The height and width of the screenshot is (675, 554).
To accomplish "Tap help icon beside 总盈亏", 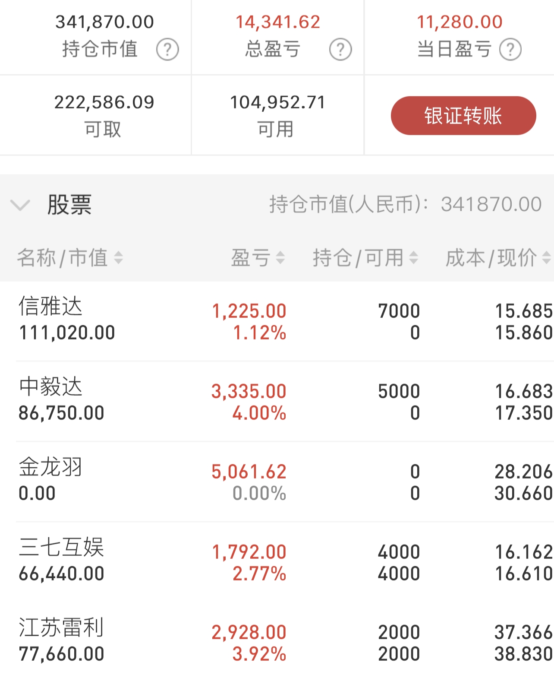I will pos(340,49).
